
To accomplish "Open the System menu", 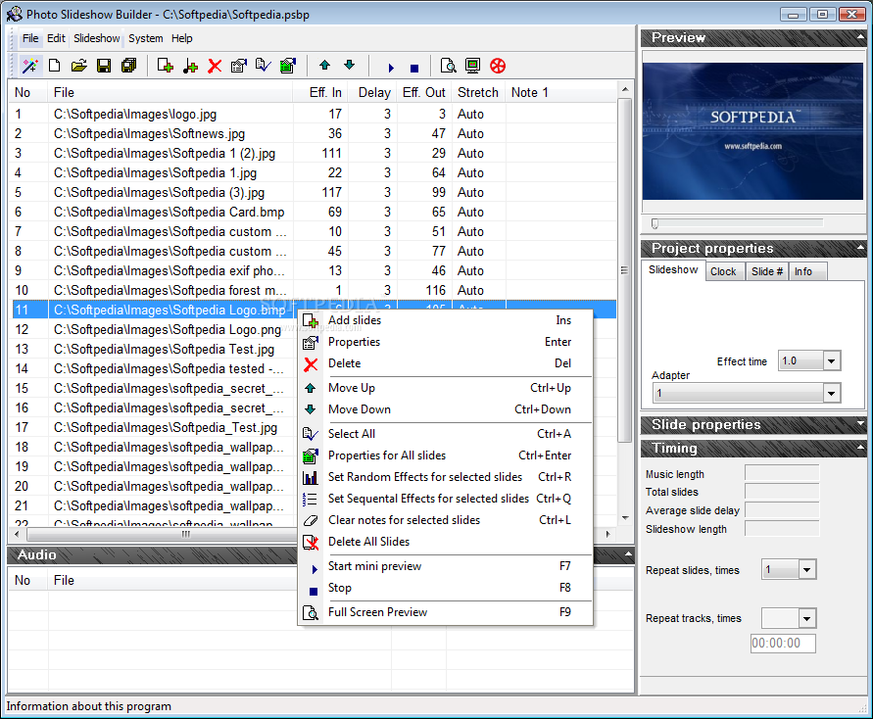I will click(x=145, y=38).
